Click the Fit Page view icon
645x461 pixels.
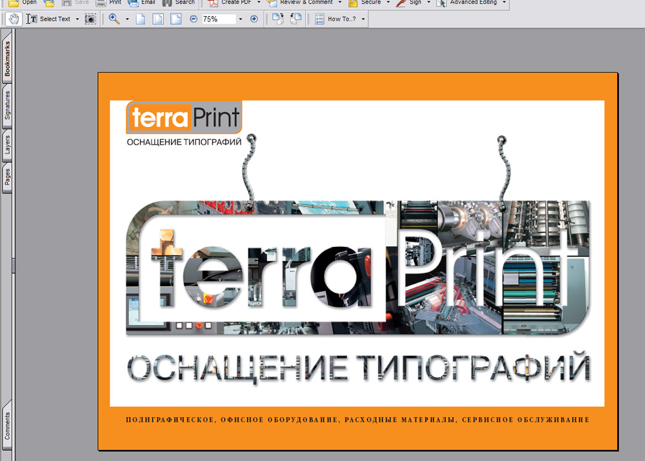pyautogui.click(x=159, y=19)
